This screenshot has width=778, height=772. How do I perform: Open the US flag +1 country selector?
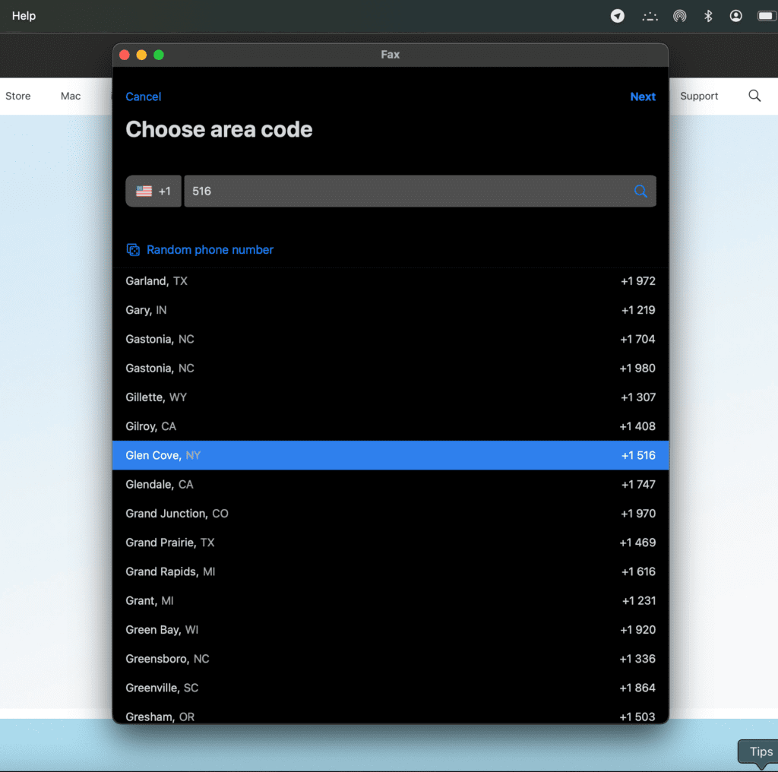tap(153, 191)
